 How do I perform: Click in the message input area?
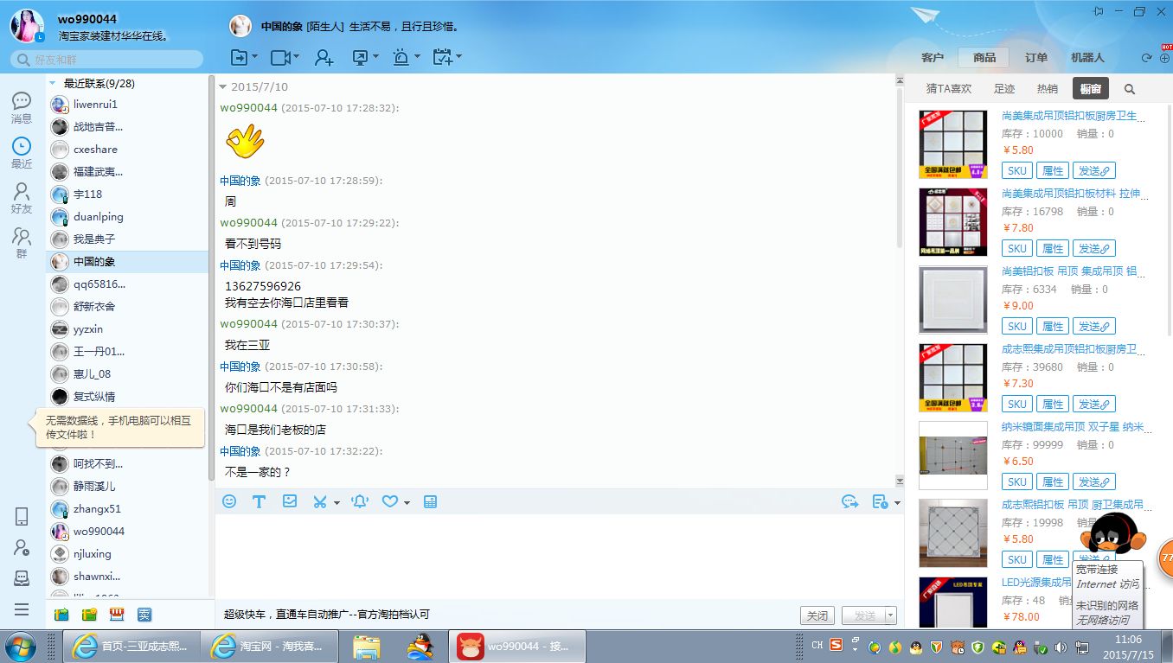[559, 558]
